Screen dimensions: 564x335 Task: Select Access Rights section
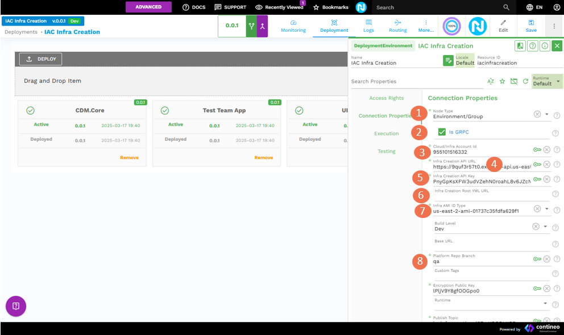386,98
